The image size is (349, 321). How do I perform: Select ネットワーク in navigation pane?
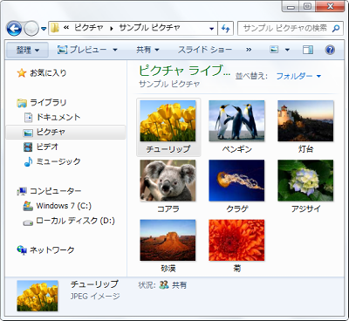click(51, 250)
